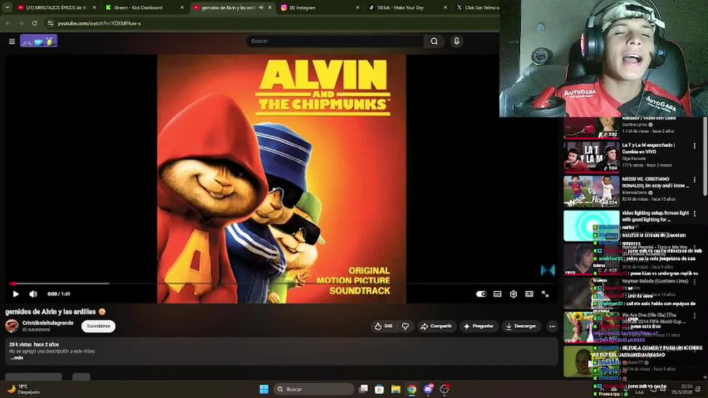The width and height of the screenshot is (708, 398).
Task: Open the weather widget showing 18°C Despejado
Action: pos(23,389)
